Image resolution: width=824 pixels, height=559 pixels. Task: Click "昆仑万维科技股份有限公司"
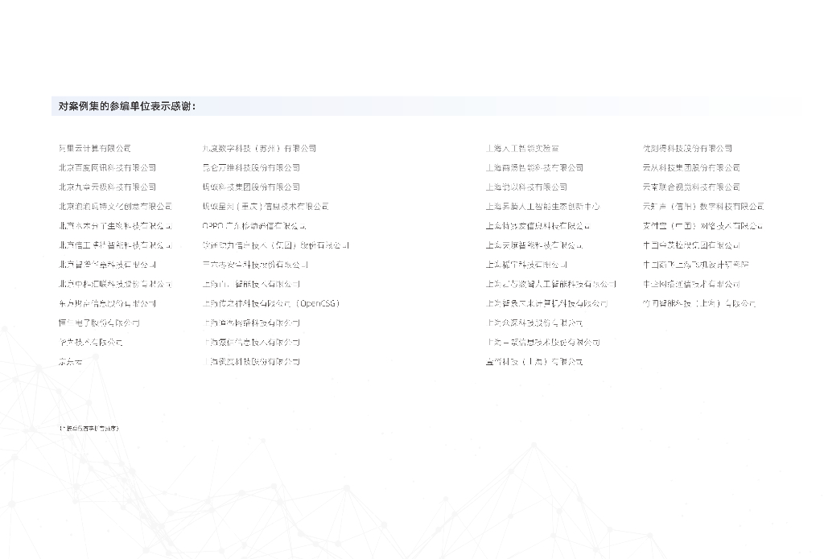251,167
